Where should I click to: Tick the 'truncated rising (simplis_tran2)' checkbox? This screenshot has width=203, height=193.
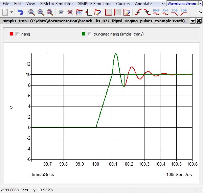90,34
